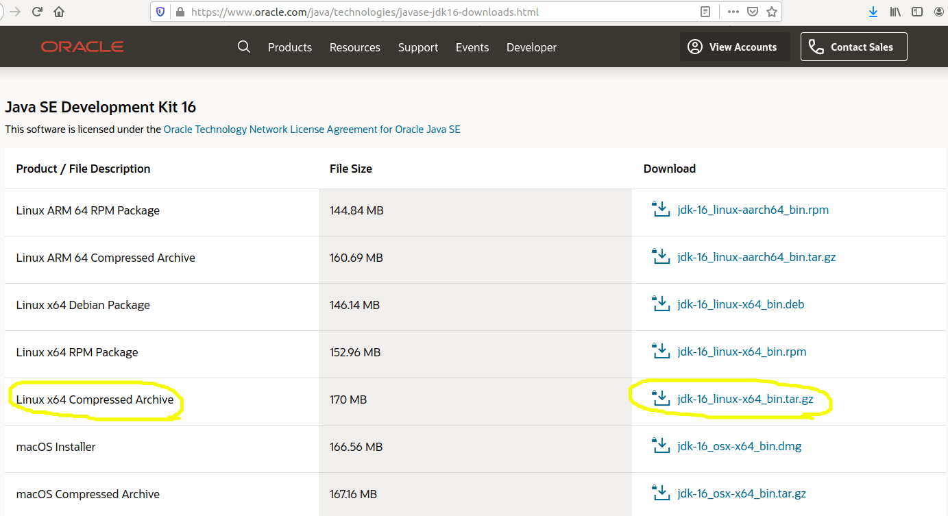Download jdk-16_linux-aarch64_bin.tar.gz
The width and height of the screenshot is (948, 516).
[756, 258]
